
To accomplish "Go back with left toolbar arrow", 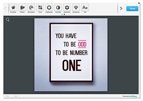I will (x=5, y=9).
